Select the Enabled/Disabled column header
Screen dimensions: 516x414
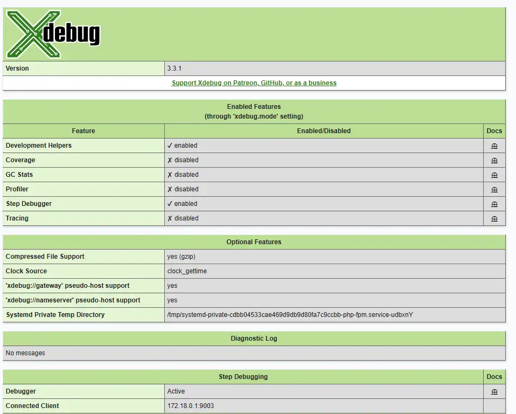pos(323,131)
